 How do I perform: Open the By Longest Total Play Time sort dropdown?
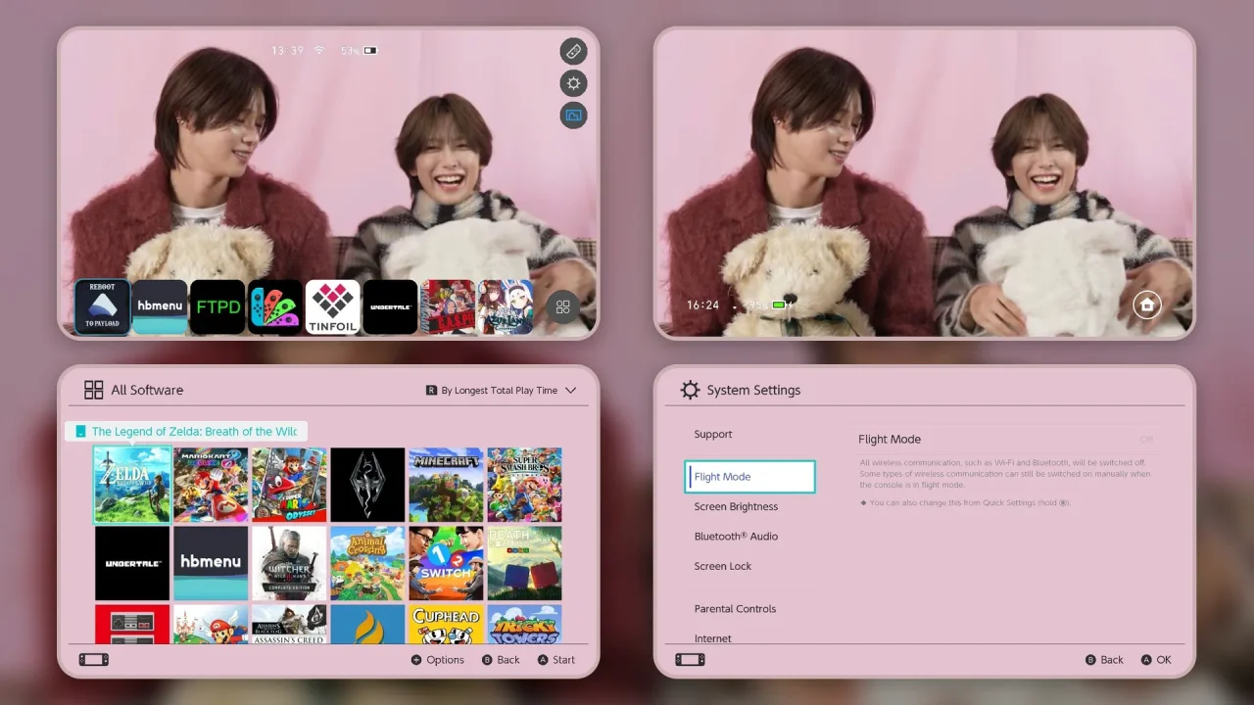(502, 390)
